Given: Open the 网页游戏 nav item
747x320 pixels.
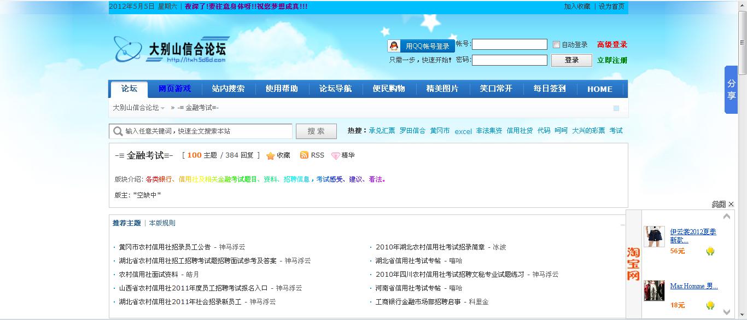Looking at the screenshot, I should [x=174, y=89].
